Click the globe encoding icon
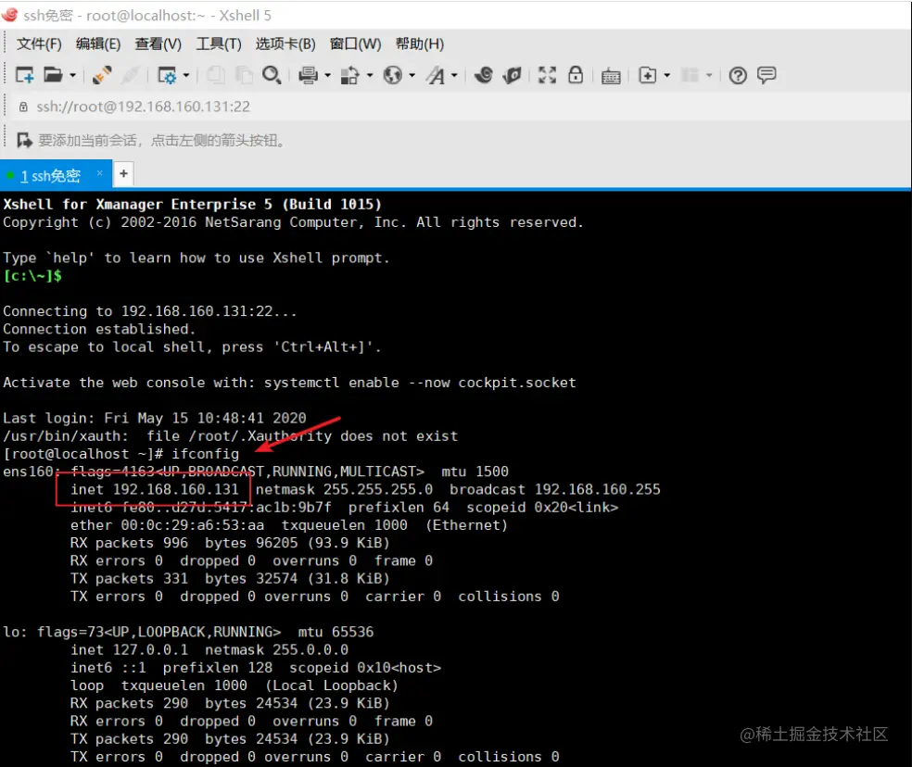912x767 pixels. click(393, 75)
